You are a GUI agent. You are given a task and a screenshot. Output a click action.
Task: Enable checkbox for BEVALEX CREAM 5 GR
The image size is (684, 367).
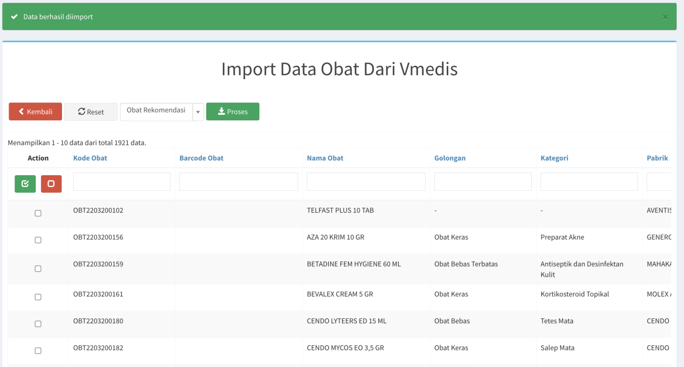click(38, 297)
